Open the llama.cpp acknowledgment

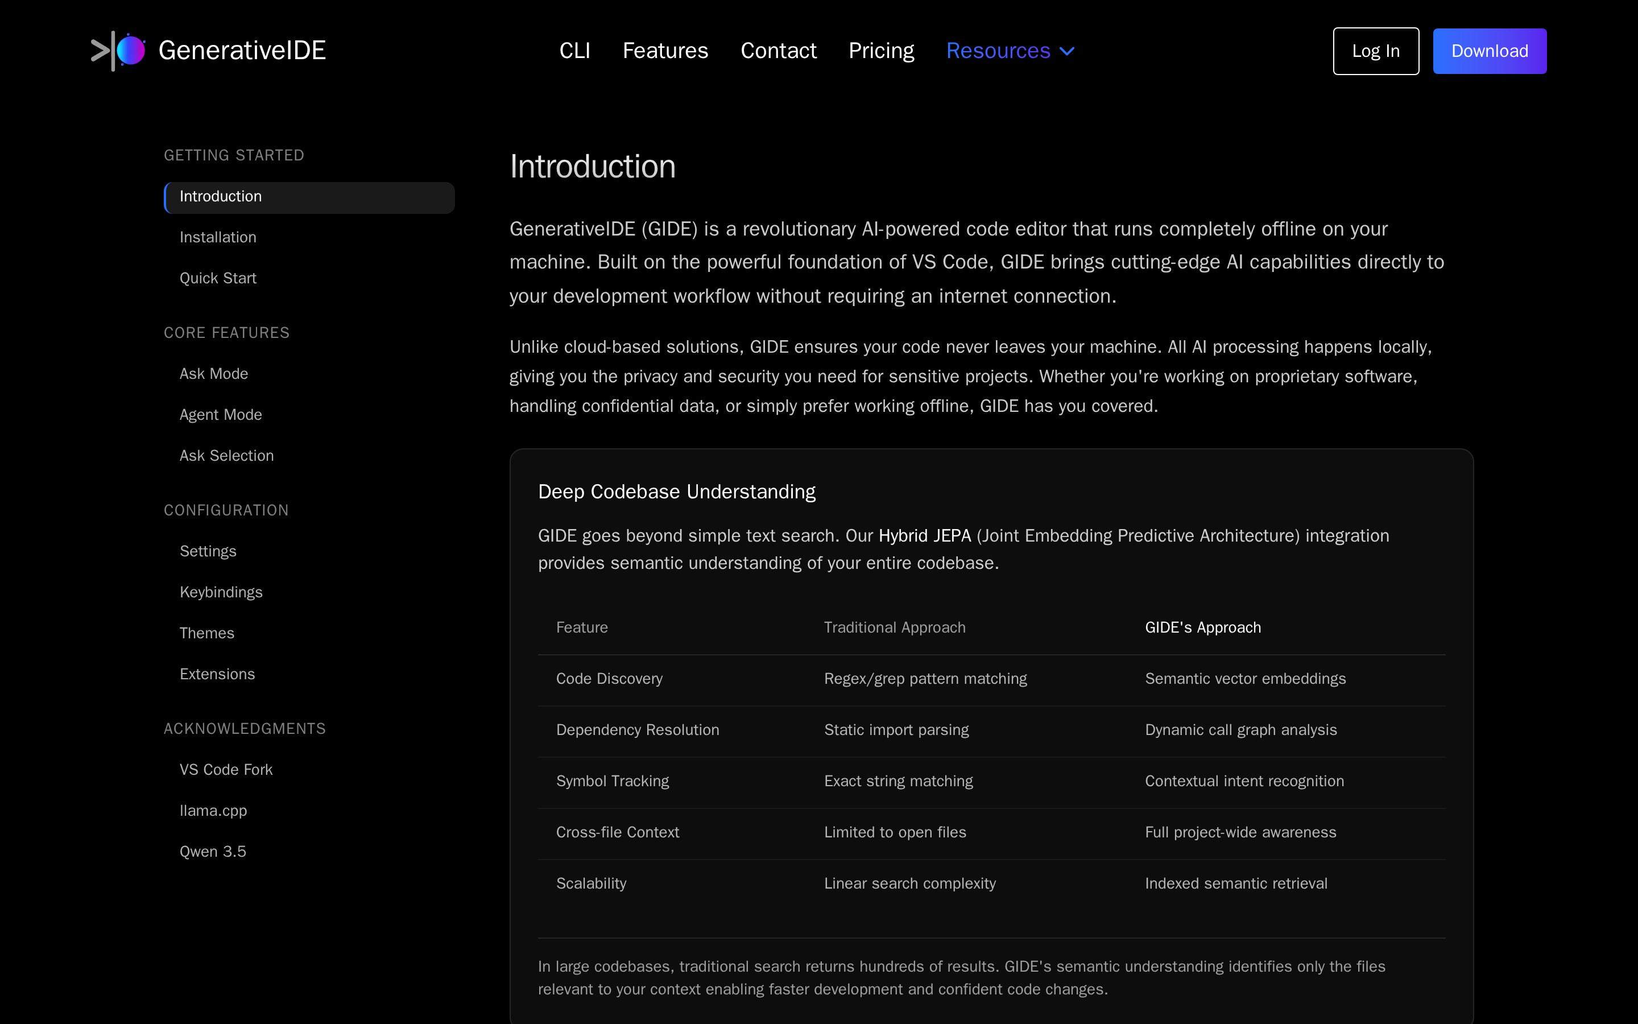point(213,811)
